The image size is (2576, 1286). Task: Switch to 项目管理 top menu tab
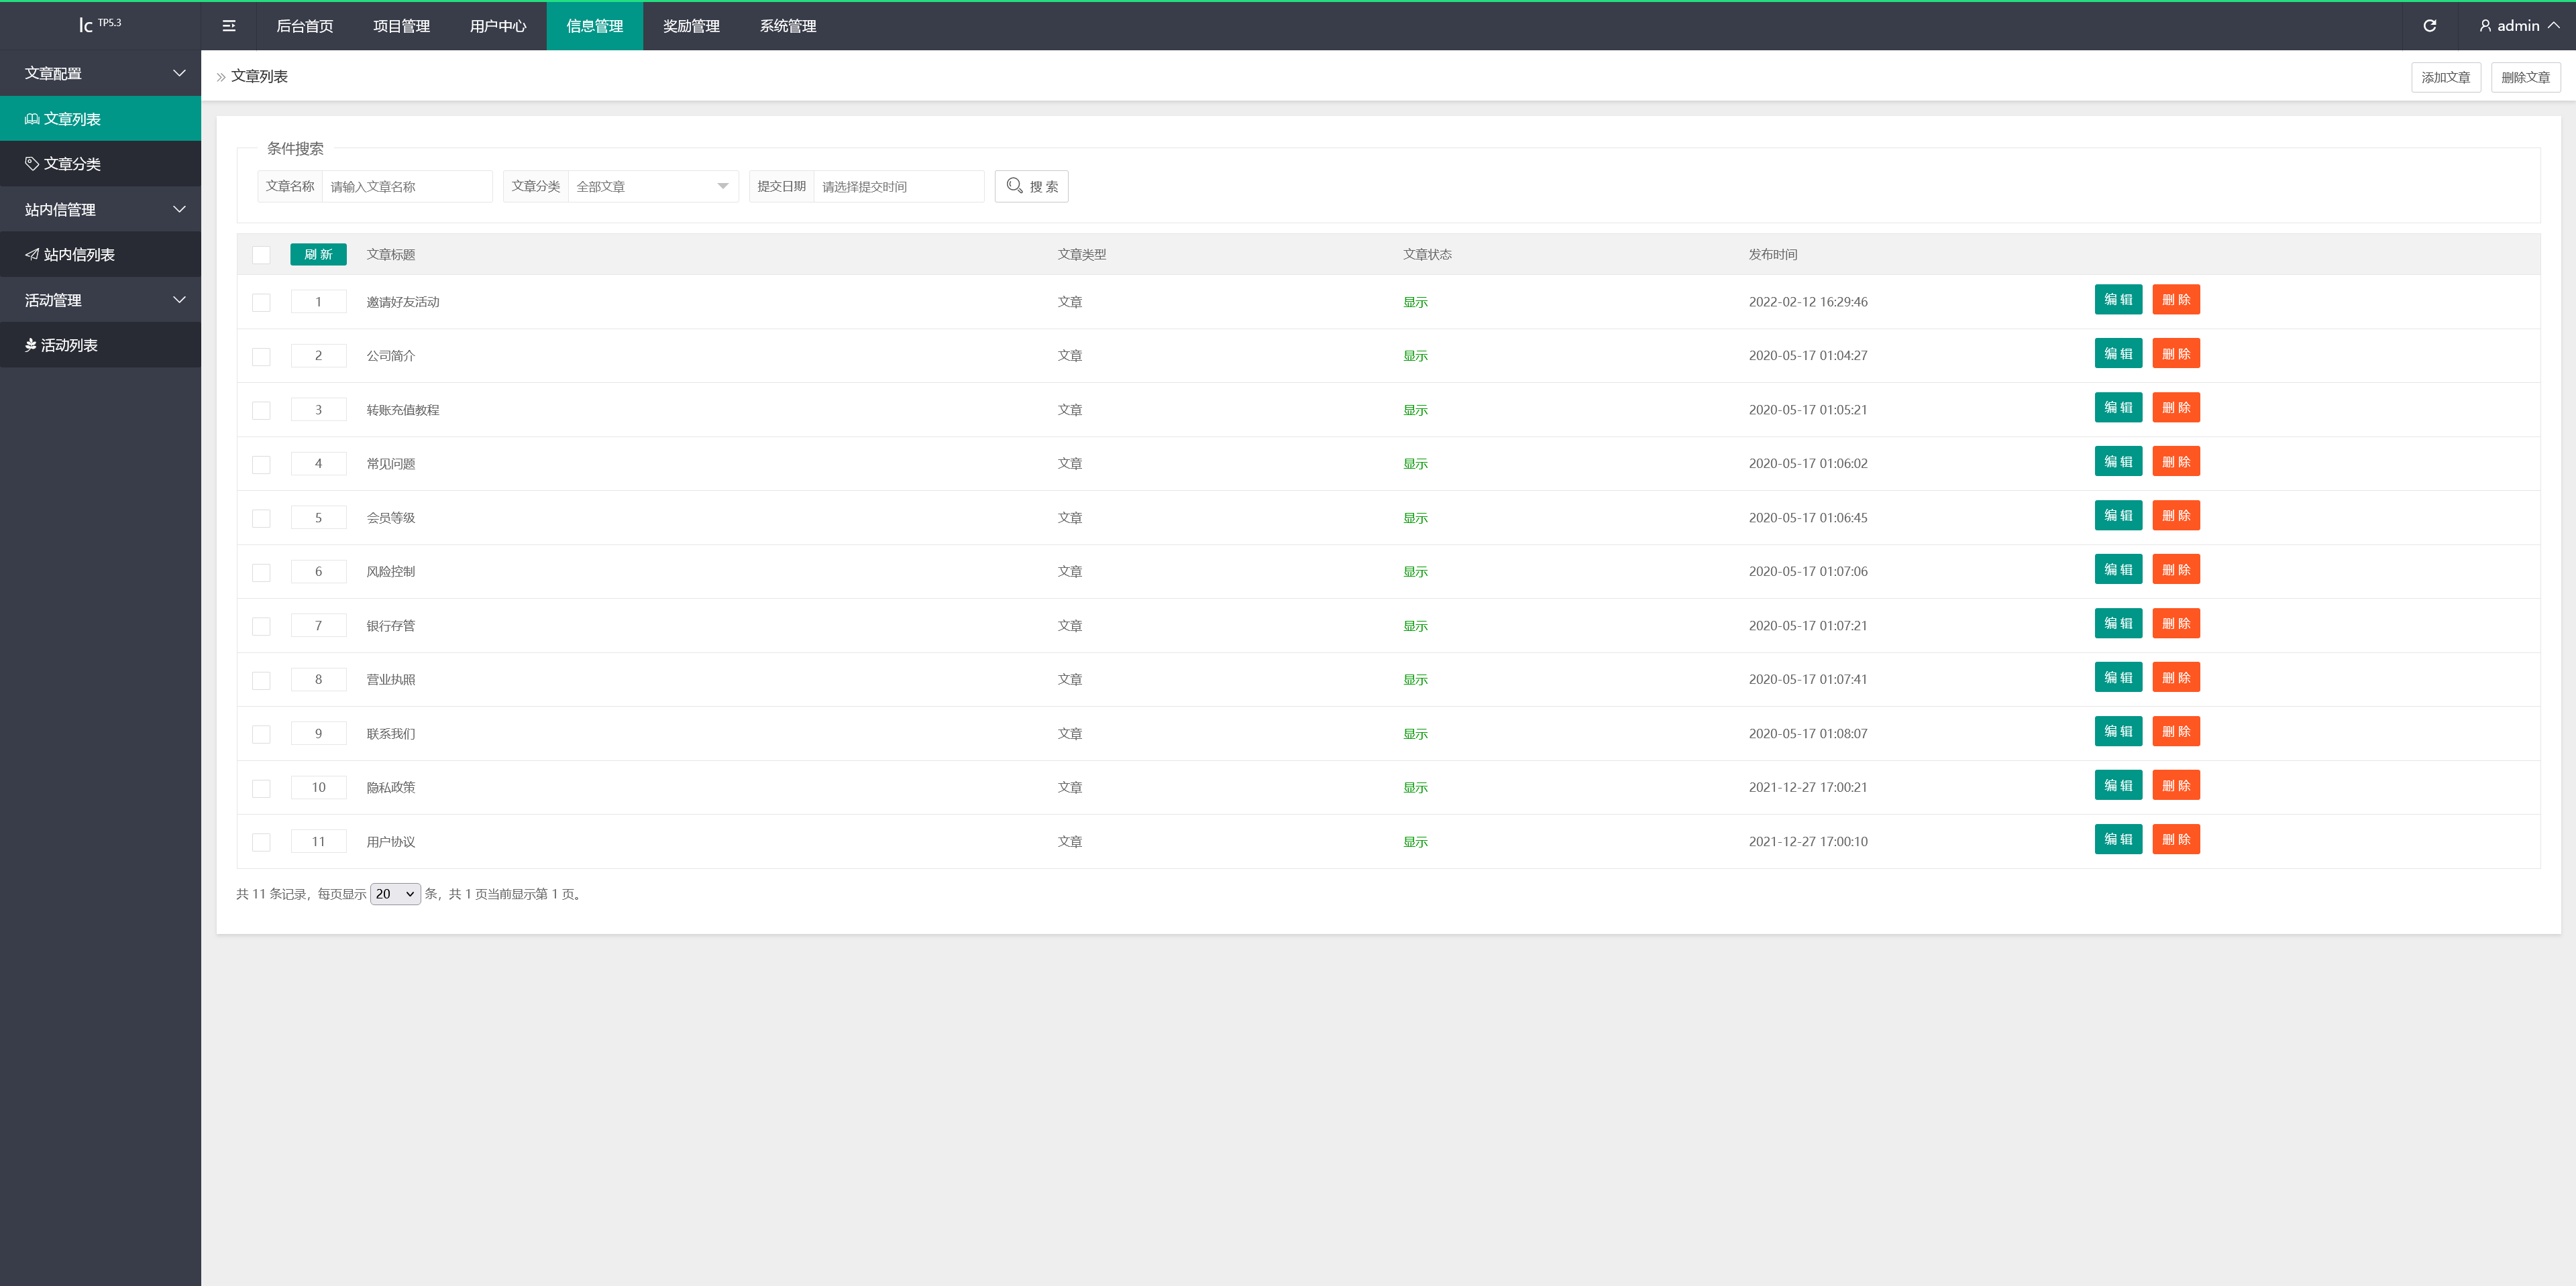[x=401, y=26]
